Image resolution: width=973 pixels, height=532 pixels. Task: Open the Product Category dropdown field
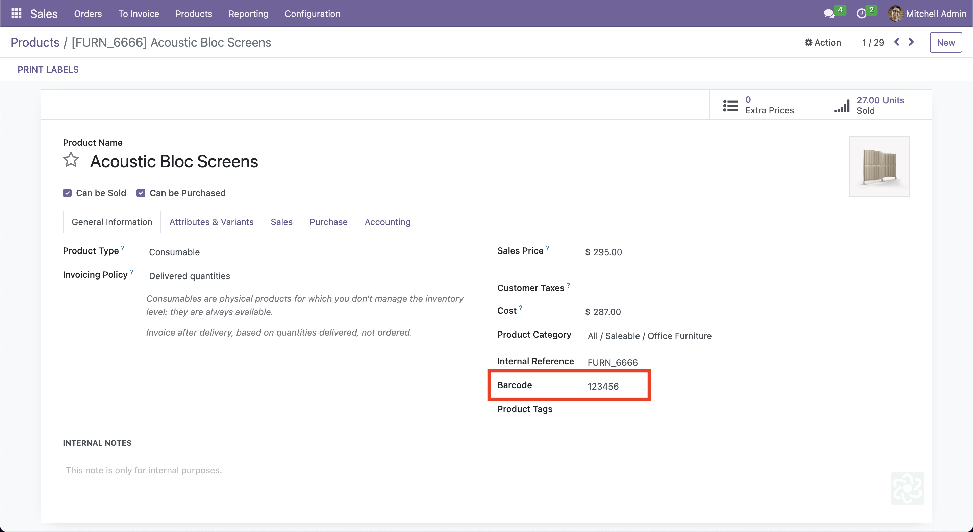pos(649,336)
